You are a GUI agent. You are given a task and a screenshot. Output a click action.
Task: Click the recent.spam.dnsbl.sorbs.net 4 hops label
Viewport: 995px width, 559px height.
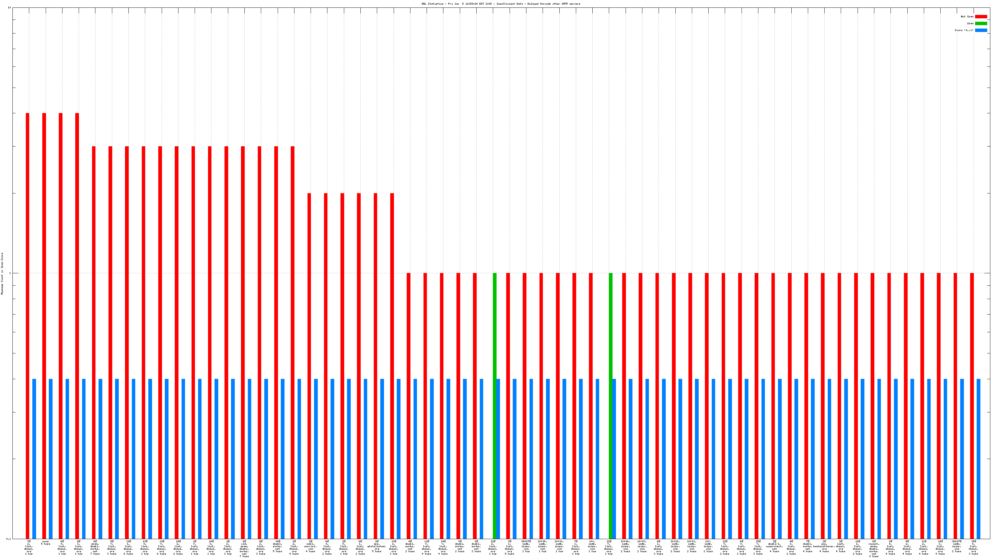click(874, 548)
